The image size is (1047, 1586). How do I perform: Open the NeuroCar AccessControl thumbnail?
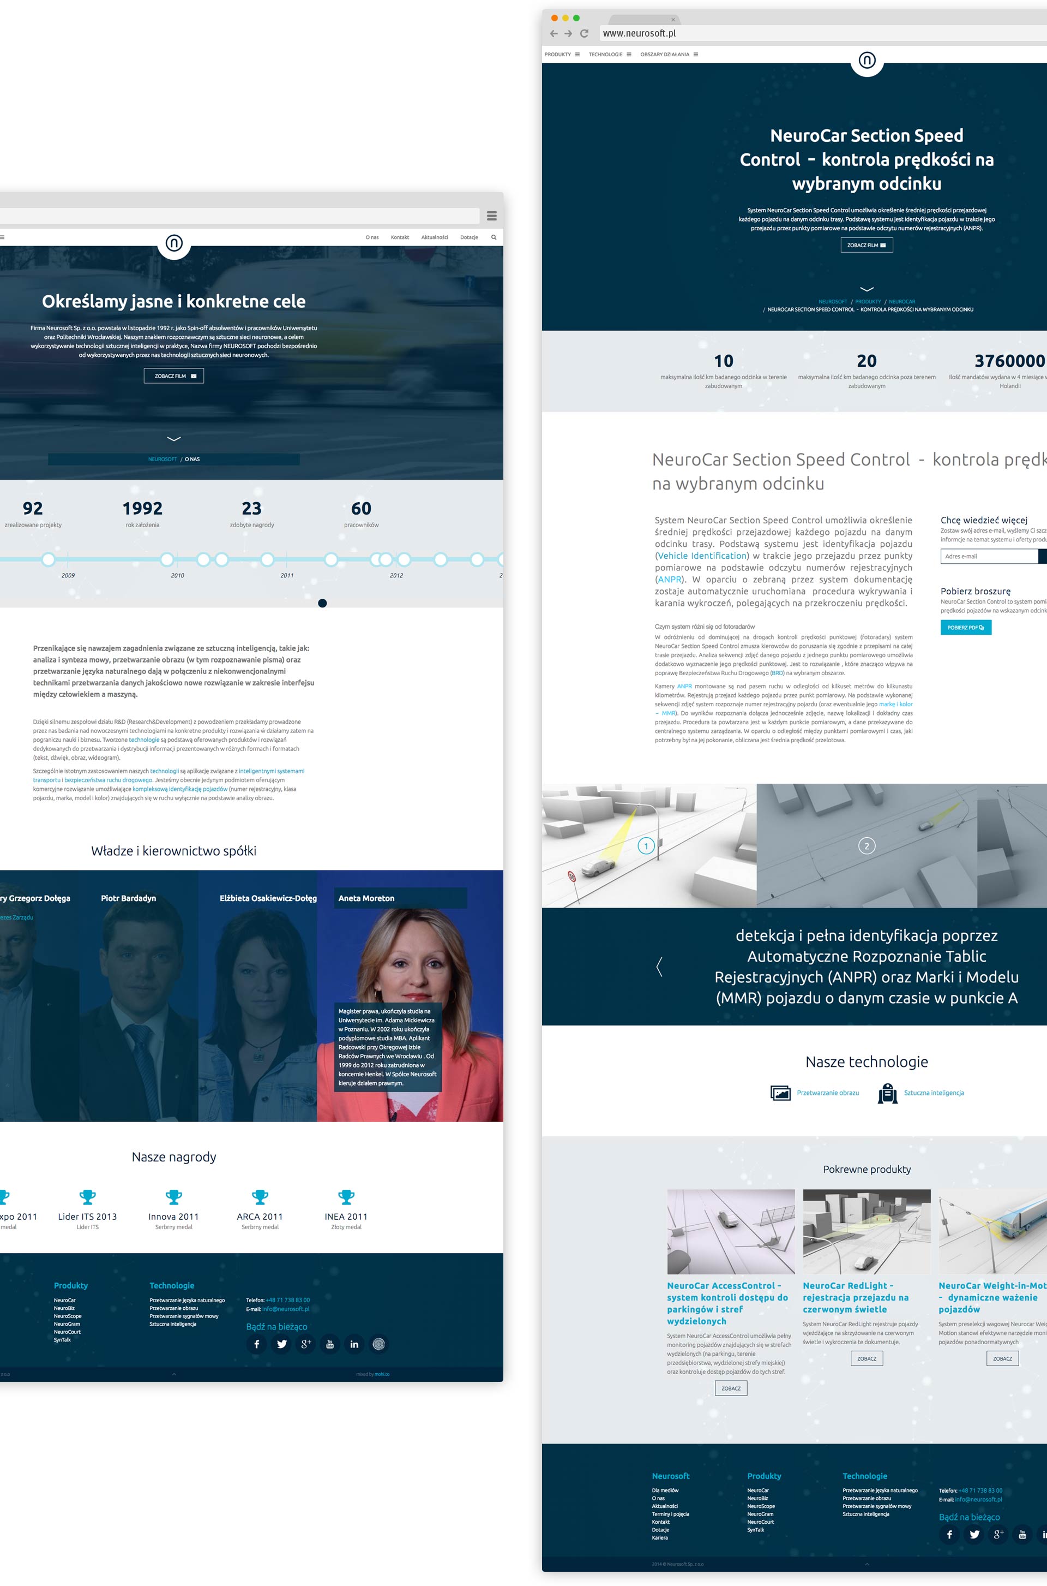(731, 1232)
